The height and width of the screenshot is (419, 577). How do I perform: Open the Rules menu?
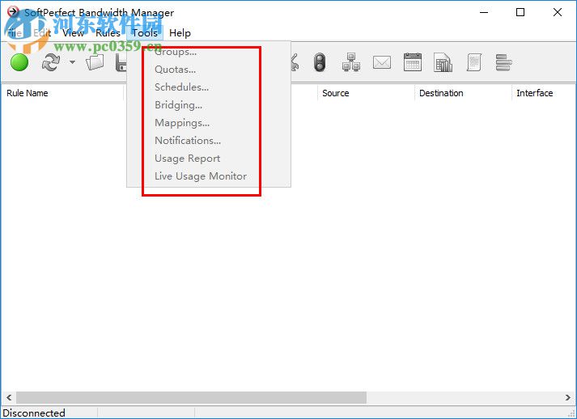tap(108, 33)
